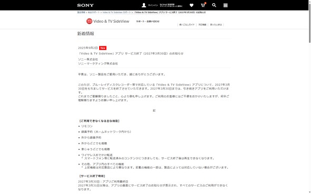Click the date 2025年9月2日
This screenshot has width=311, height=194.
click(x=88, y=48)
